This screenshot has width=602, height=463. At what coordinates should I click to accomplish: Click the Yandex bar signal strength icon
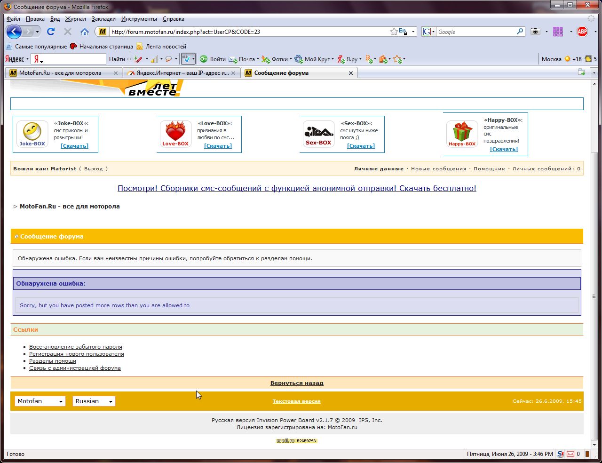tap(154, 59)
